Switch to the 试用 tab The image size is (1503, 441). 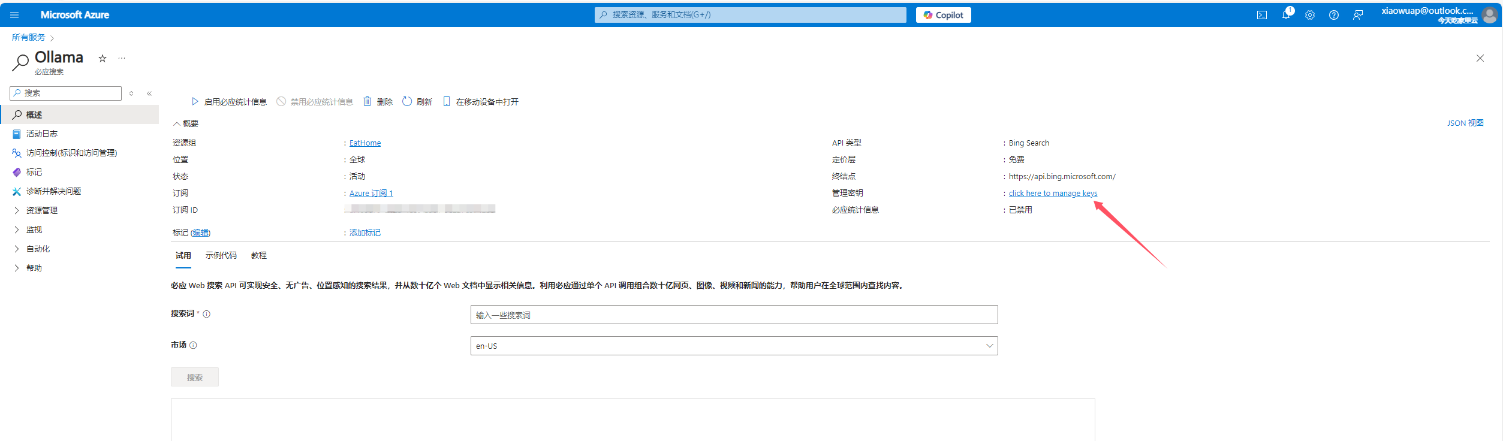(x=183, y=256)
